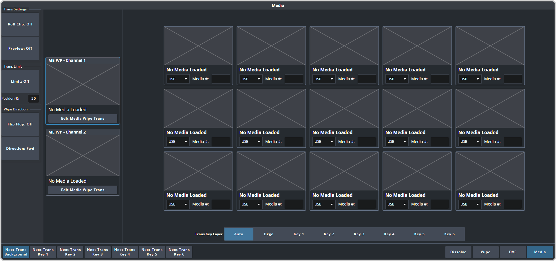Select empty media thumbnail in middle row, third slot
The image size is (556, 261).
[344, 109]
